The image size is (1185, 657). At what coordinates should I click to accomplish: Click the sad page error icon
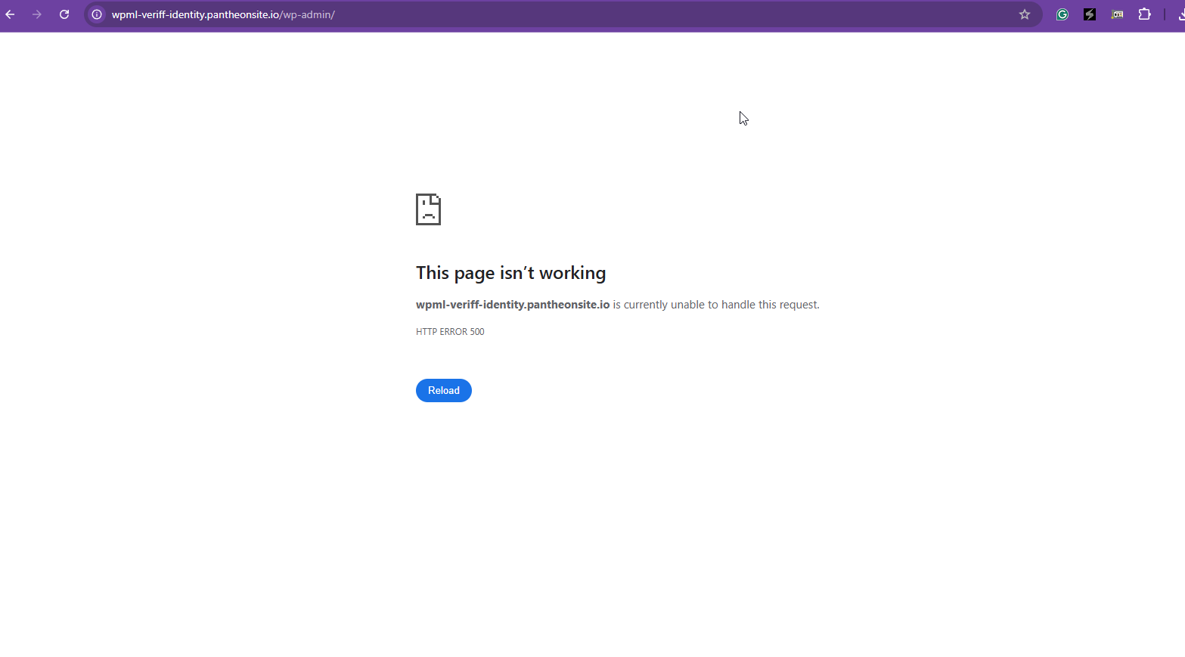(428, 209)
